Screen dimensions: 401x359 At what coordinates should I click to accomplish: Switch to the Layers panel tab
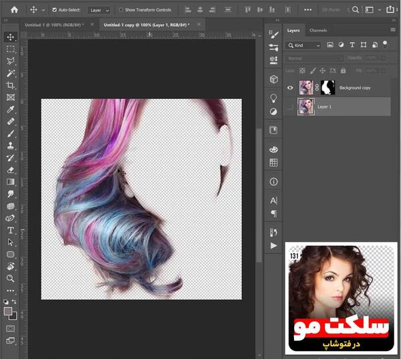pyautogui.click(x=293, y=30)
